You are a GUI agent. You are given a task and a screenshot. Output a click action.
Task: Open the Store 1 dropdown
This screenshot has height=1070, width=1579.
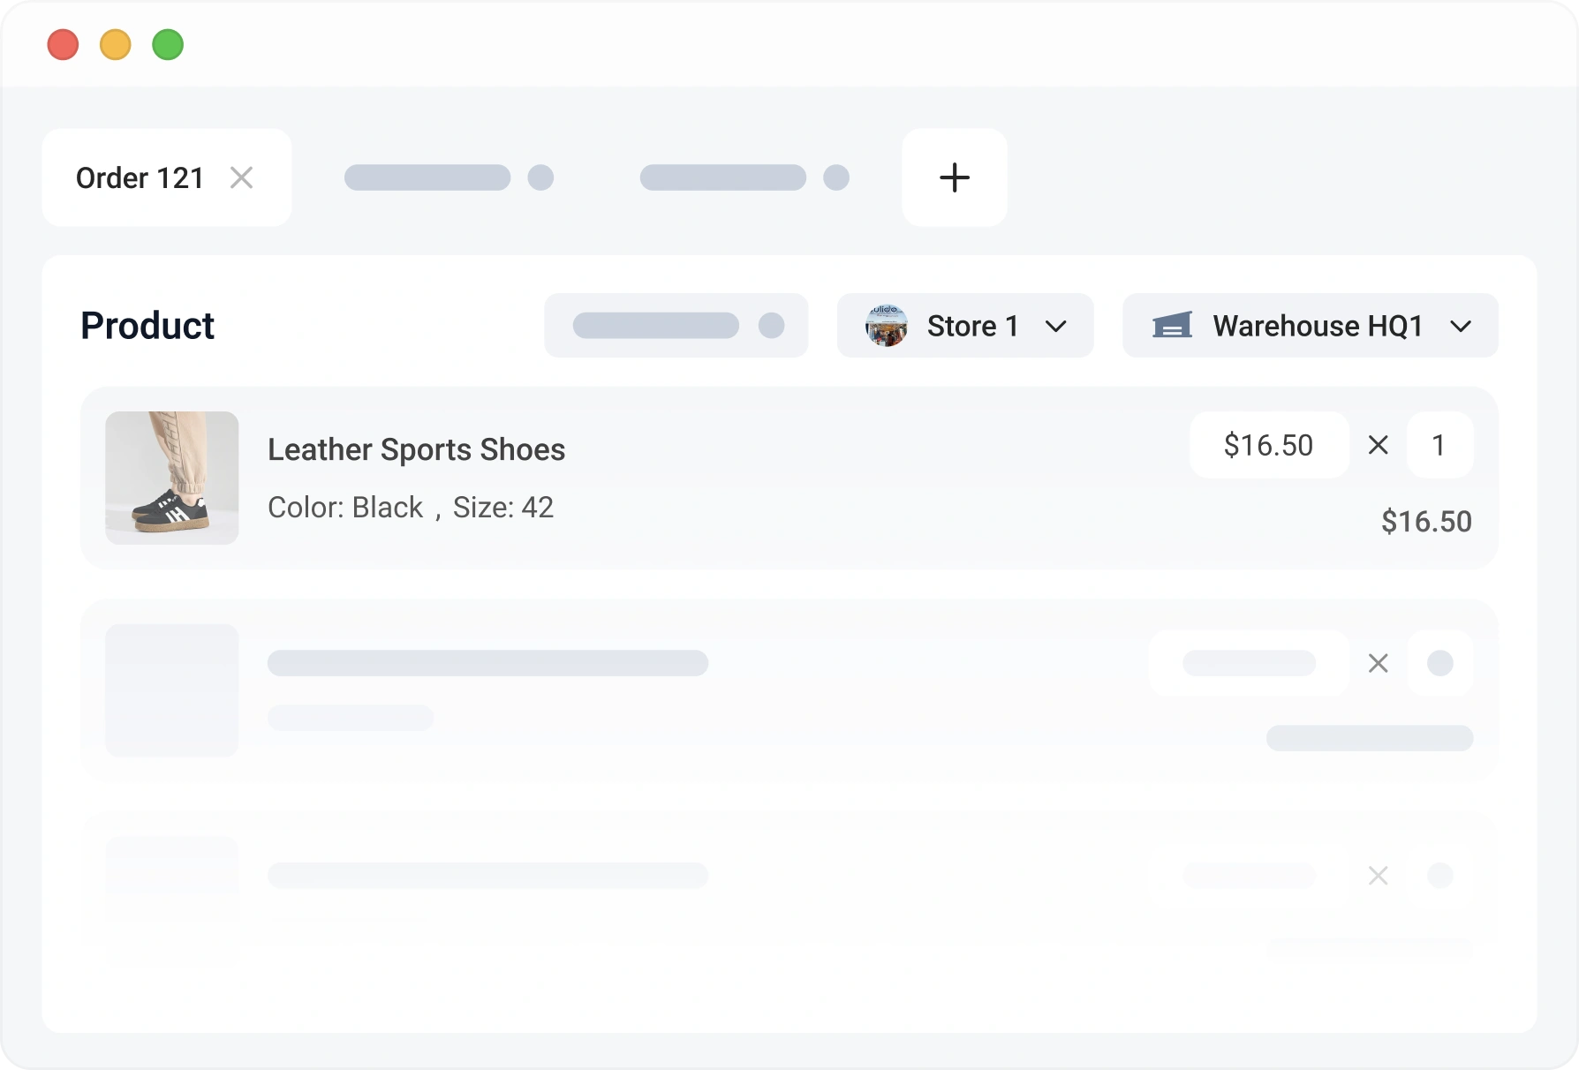964,326
